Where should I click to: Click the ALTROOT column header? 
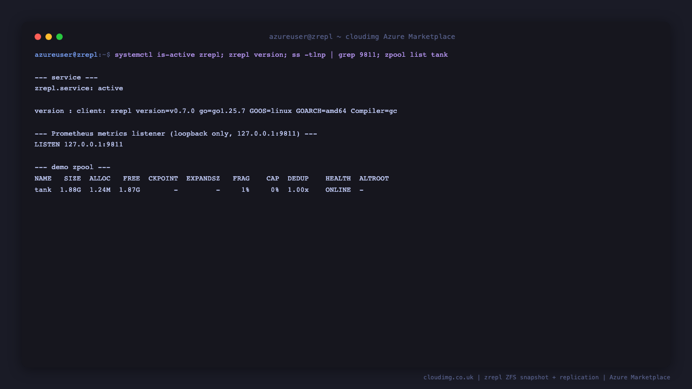(374, 178)
